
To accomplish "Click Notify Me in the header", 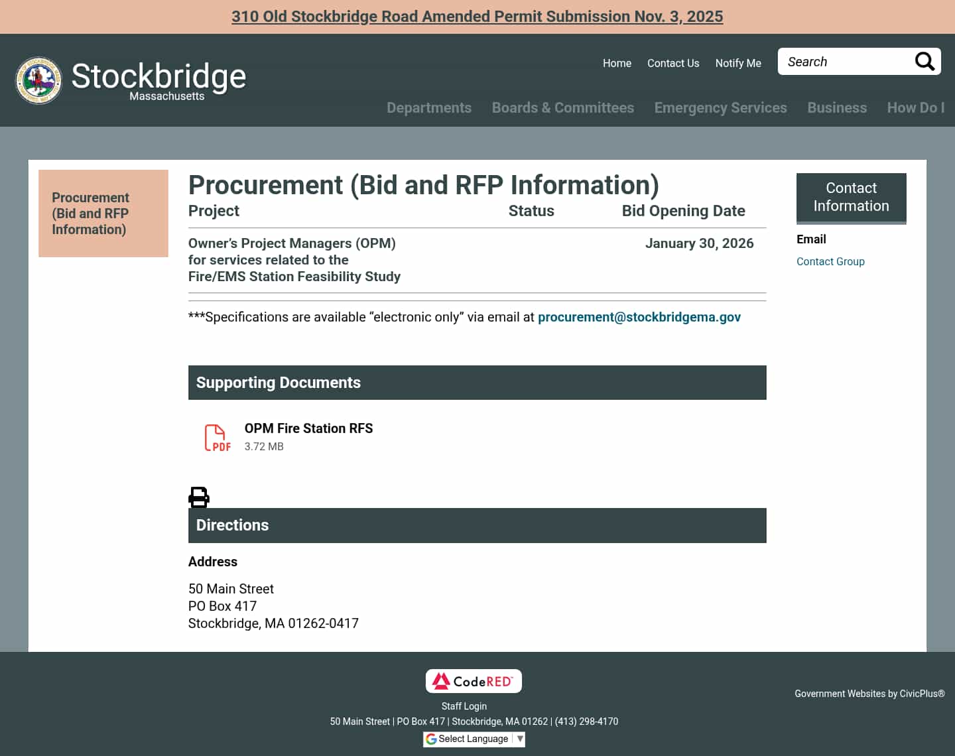I will (738, 63).
